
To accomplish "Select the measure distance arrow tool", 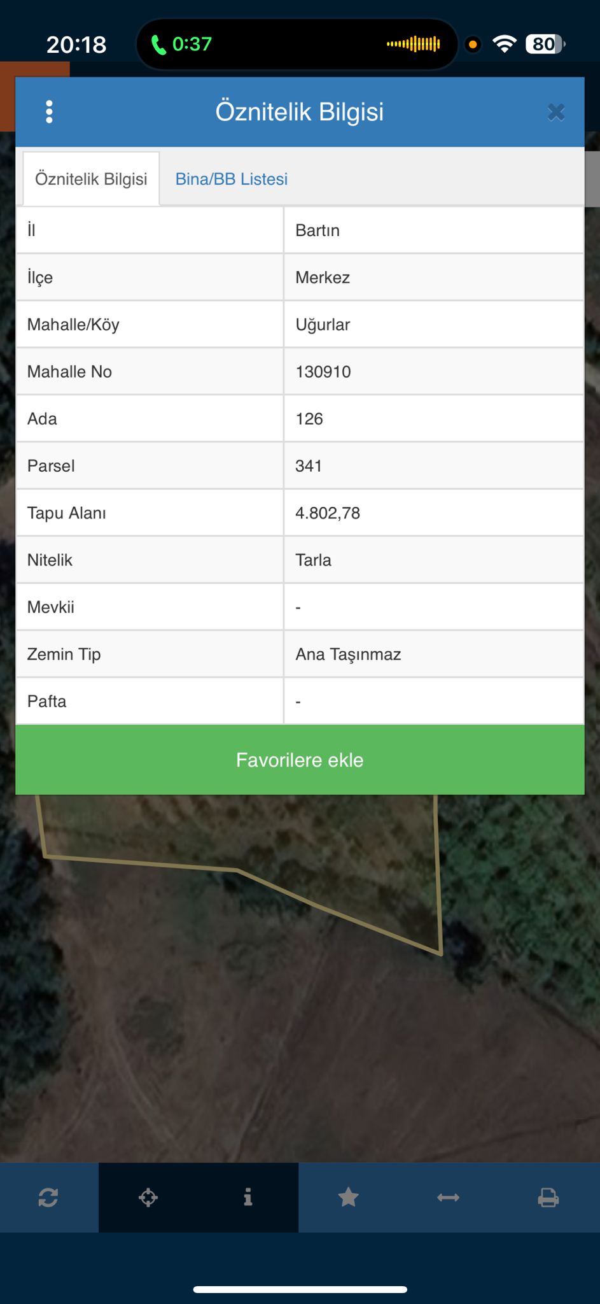I will click(x=448, y=1198).
